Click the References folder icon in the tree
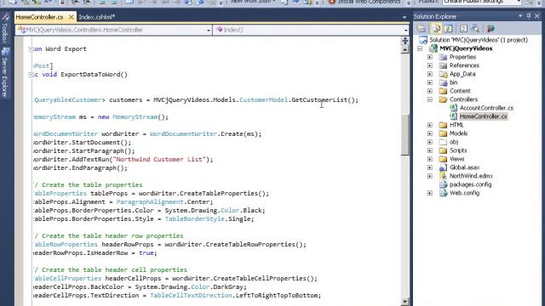 (x=443, y=65)
